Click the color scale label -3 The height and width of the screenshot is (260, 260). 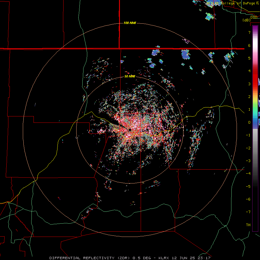pyautogui.click(x=248, y=161)
